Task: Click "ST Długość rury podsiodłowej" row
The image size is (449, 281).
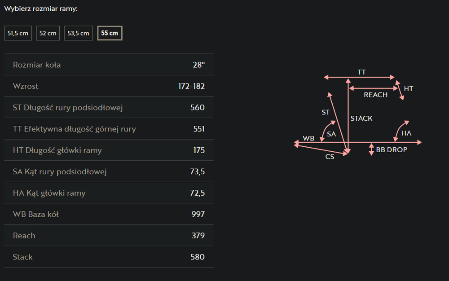Action: (109, 107)
